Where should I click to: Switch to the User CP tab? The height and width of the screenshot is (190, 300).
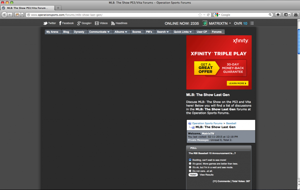[x=202, y=32]
